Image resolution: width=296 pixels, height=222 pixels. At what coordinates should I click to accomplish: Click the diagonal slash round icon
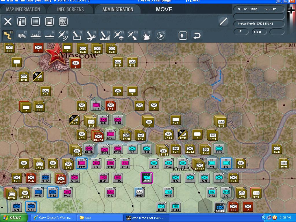223,21
